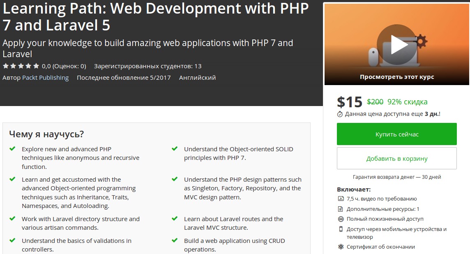Click the video on demand icon

click(341, 199)
